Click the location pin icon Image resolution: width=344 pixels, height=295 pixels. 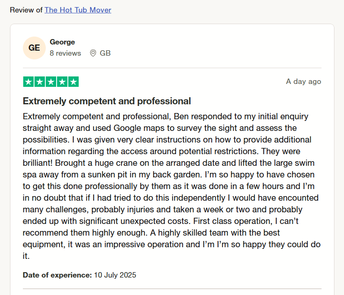pos(93,53)
